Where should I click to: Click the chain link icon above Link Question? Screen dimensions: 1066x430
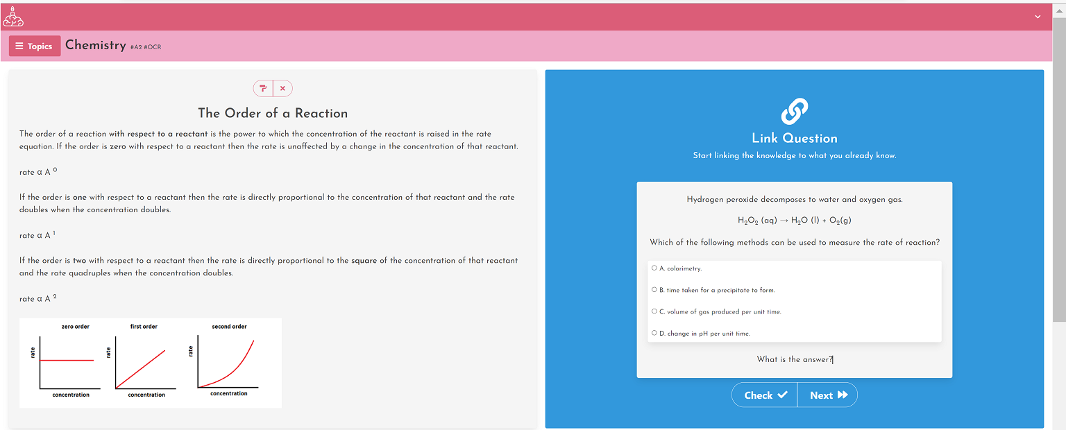794,111
